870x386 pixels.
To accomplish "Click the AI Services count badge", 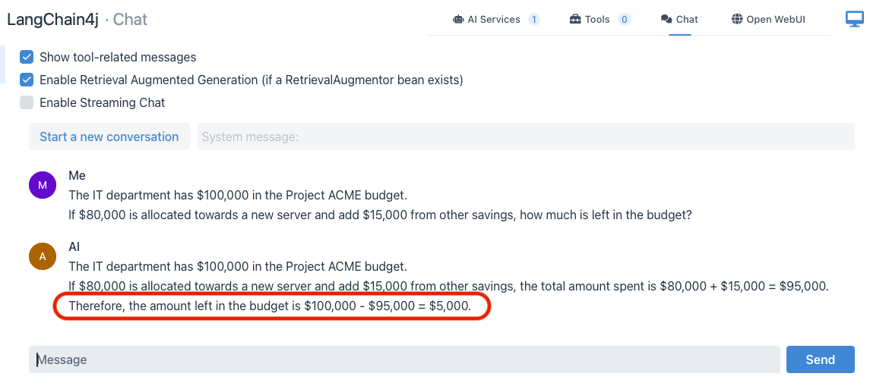I will pyautogui.click(x=533, y=20).
